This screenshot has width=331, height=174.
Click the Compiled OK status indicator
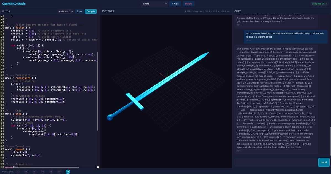coord(319,4)
